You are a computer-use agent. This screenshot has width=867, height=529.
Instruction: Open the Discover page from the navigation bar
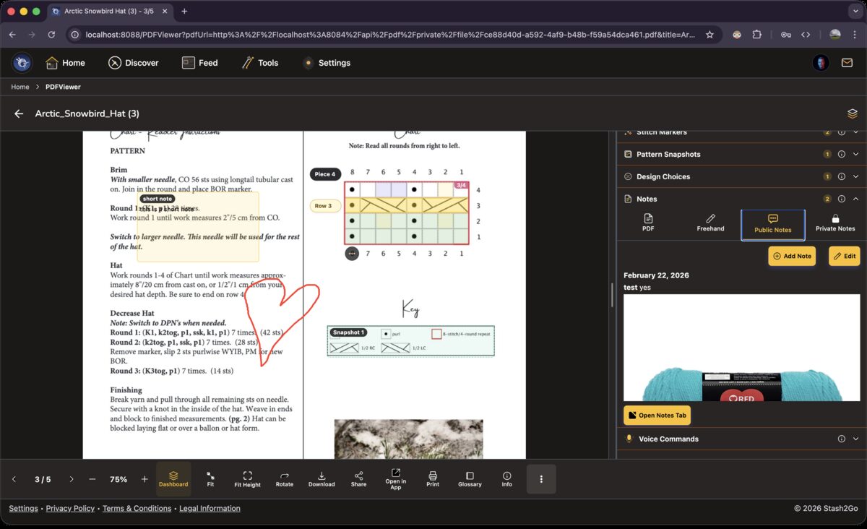pos(134,63)
